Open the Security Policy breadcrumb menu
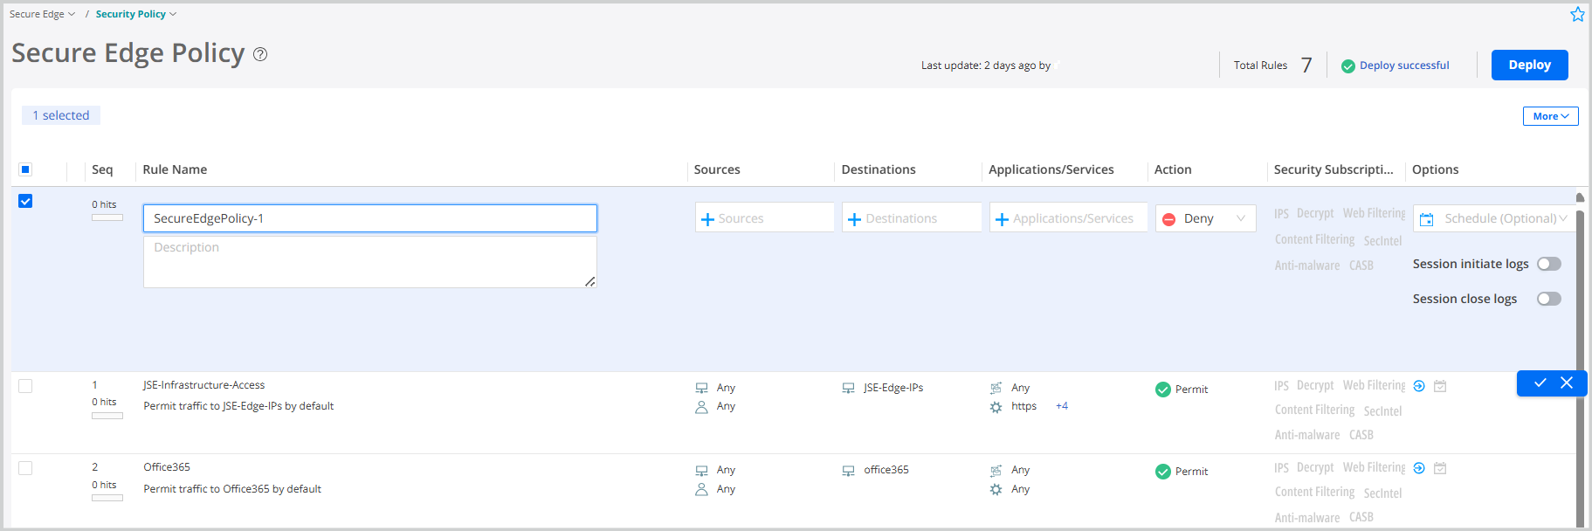Image resolution: width=1592 pixels, height=531 pixels. [x=135, y=14]
